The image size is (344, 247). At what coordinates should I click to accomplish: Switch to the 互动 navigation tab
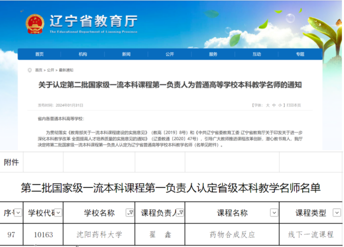[257, 54]
